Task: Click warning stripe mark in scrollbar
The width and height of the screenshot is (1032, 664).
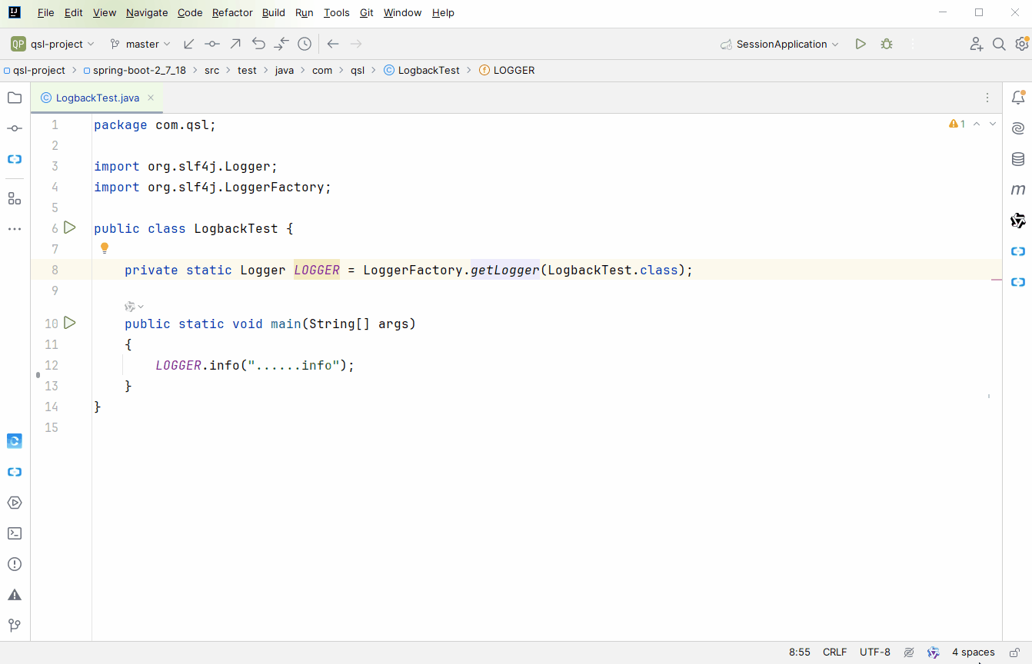Action: (997, 281)
